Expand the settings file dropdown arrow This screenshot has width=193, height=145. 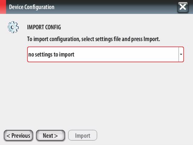point(181,54)
